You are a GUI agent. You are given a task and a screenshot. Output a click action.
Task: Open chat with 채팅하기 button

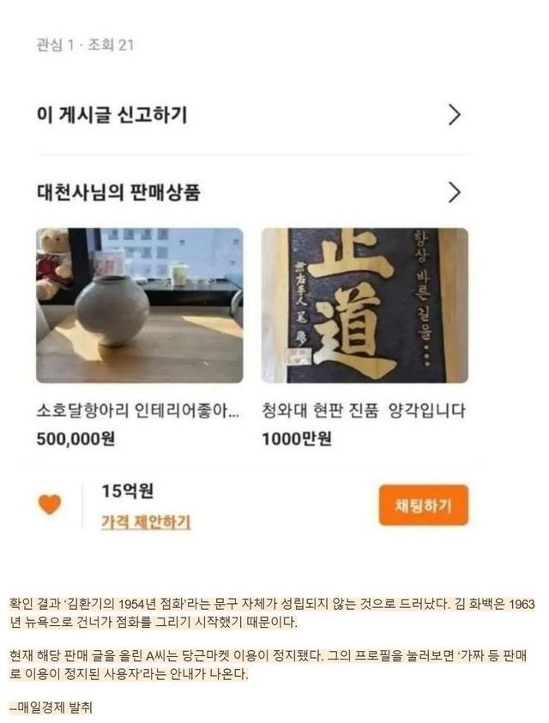423,505
